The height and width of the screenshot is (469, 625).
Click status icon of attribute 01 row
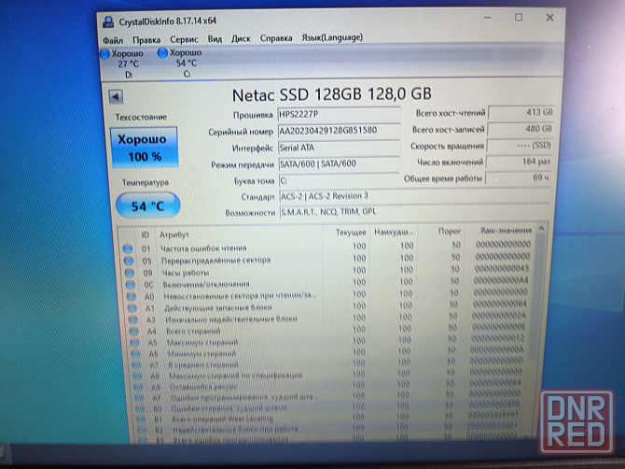coord(128,249)
